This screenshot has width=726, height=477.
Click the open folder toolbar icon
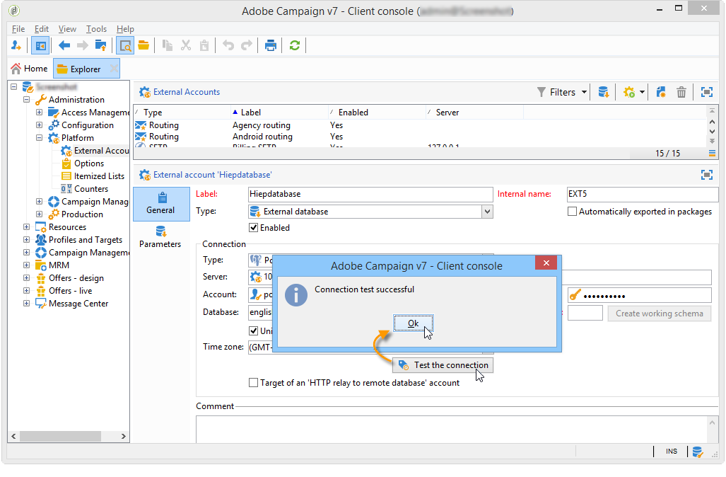tap(144, 45)
